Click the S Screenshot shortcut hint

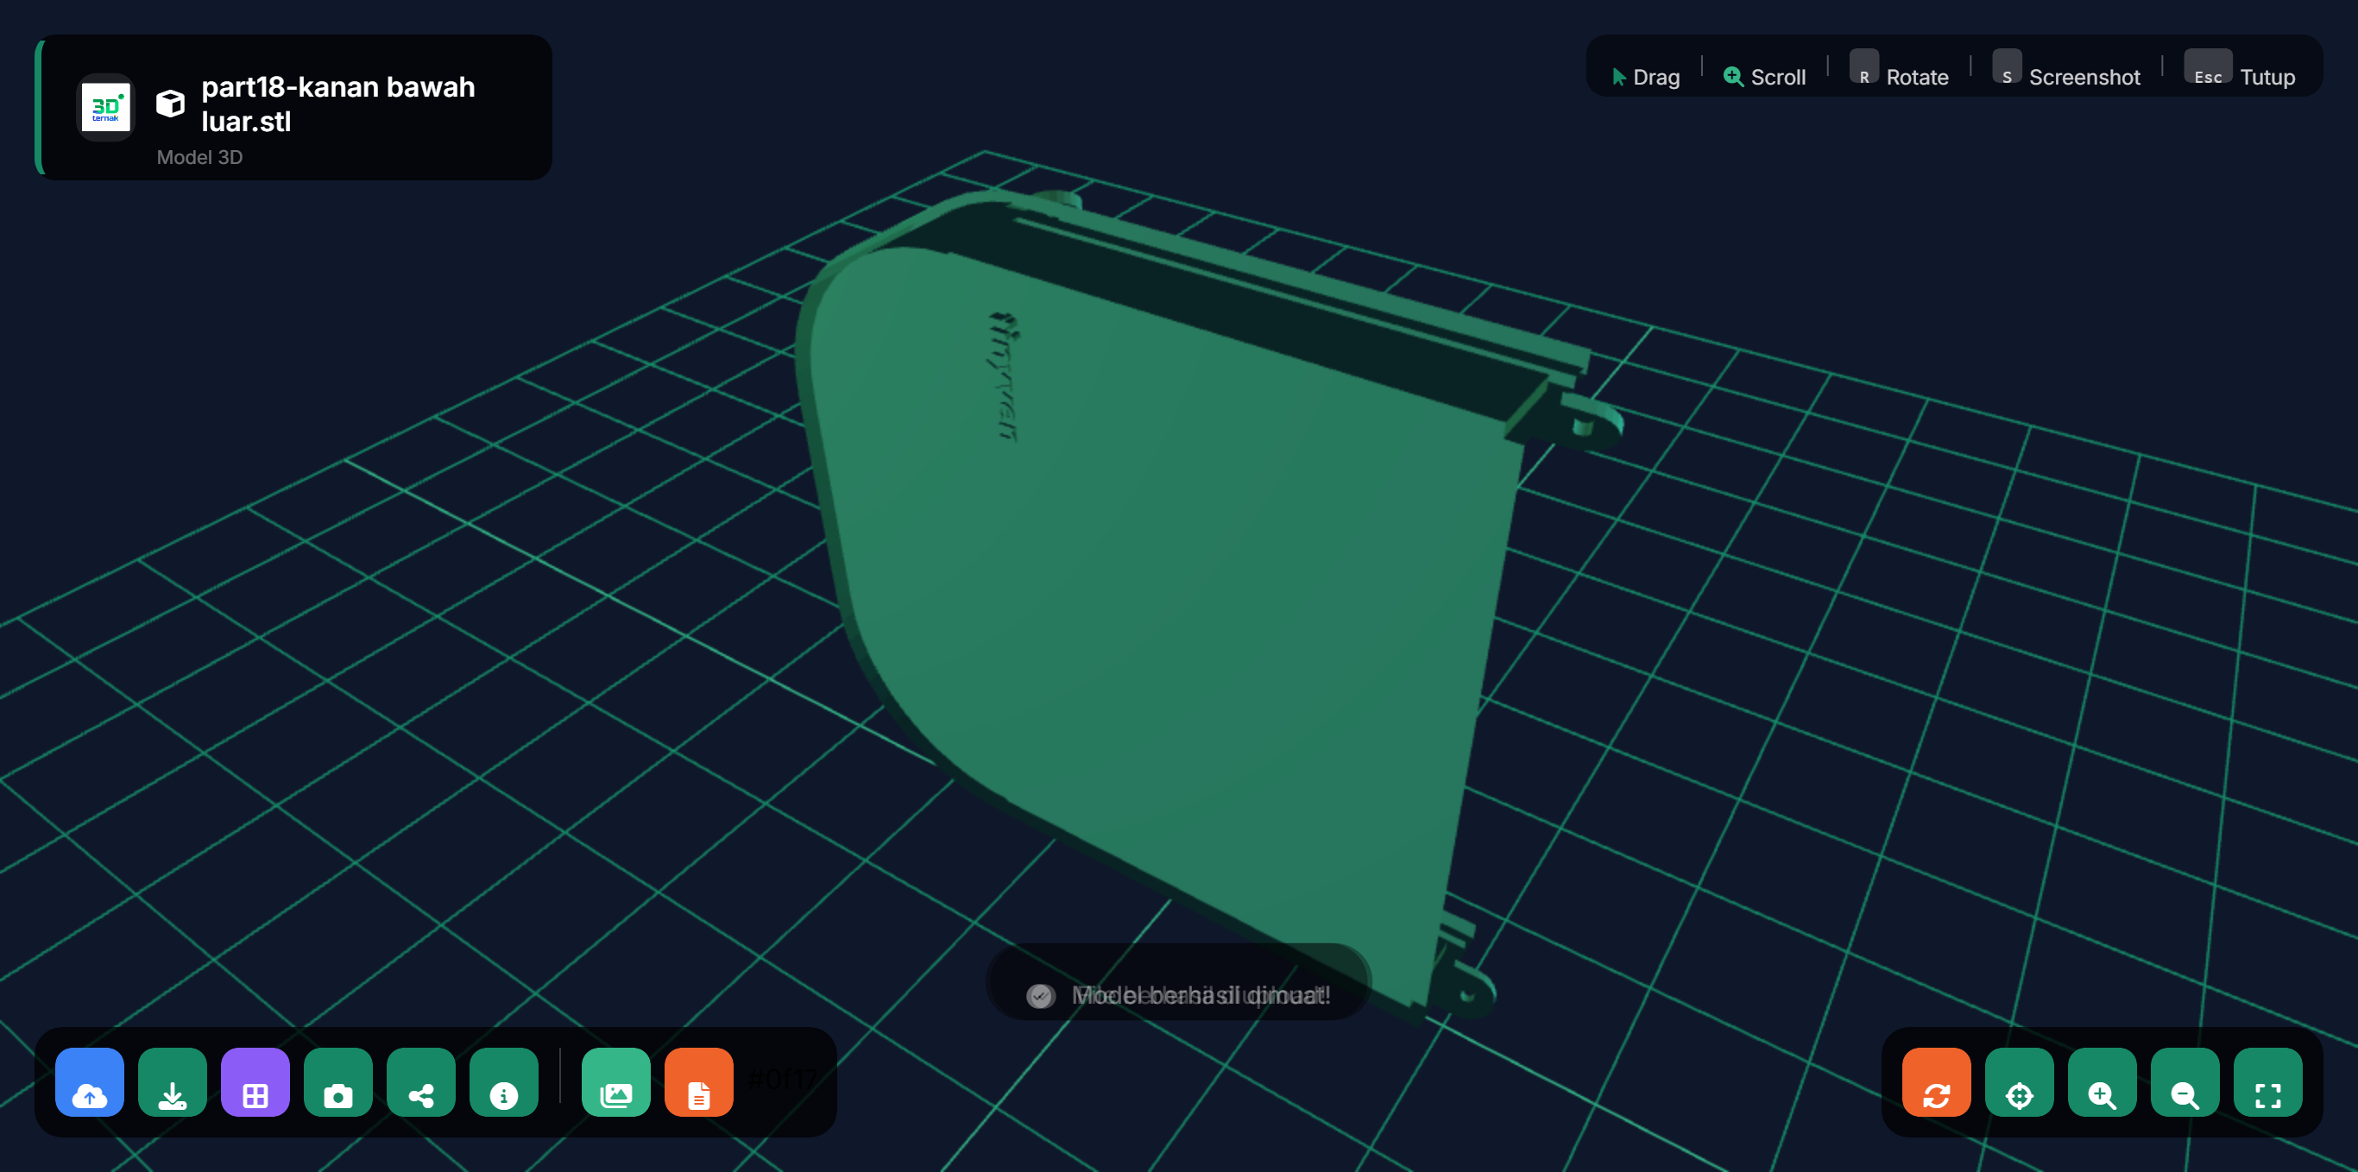coord(2067,72)
